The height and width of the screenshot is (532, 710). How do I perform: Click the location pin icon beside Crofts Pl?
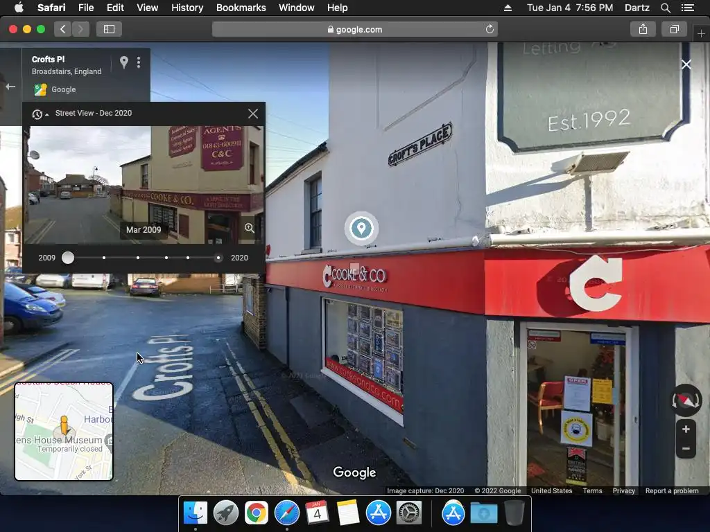point(123,62)
